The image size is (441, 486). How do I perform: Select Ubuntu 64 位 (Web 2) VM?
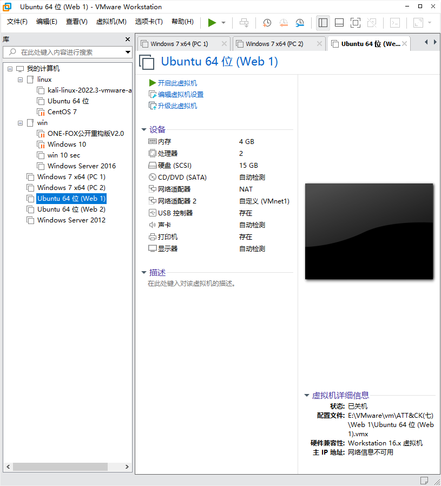(66, 209)
